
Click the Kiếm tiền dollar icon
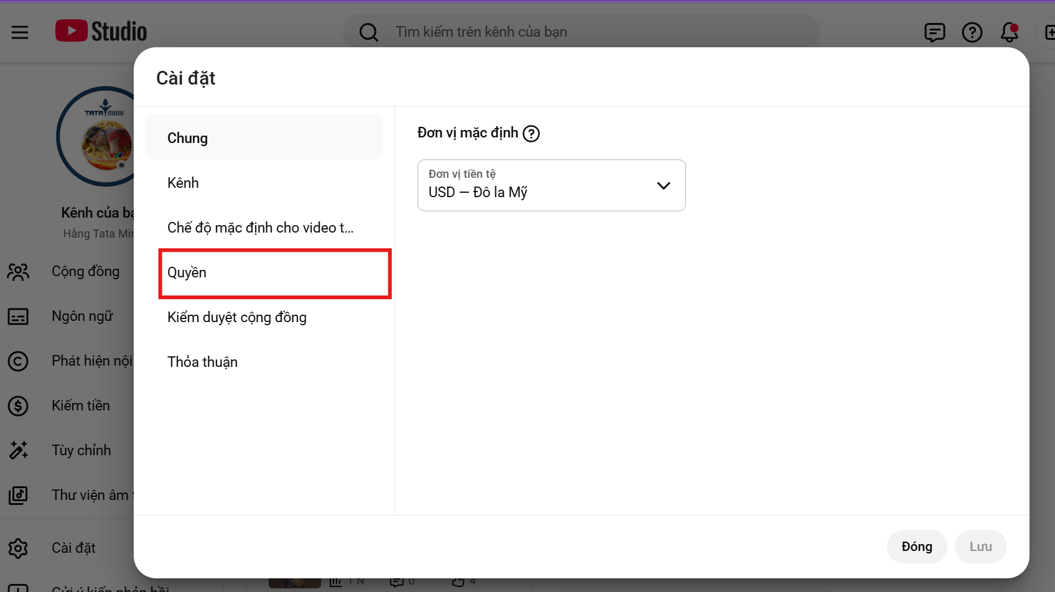18,406
